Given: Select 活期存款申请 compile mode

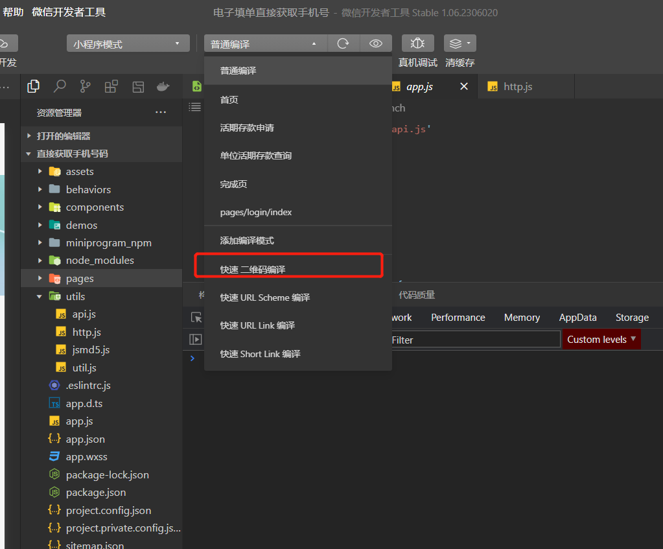Looking at the screenshot, I should [x=298, y=128].
